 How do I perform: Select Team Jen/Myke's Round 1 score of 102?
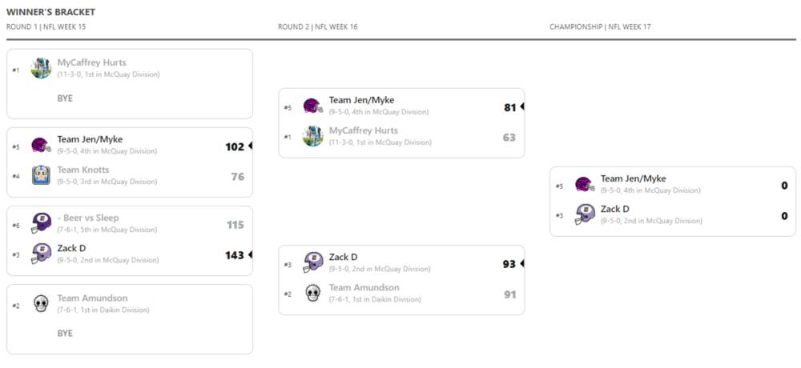(x=234, y=146)
